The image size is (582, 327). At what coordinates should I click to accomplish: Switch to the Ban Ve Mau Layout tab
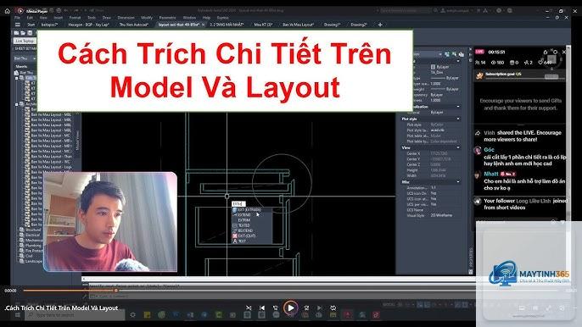298,25
